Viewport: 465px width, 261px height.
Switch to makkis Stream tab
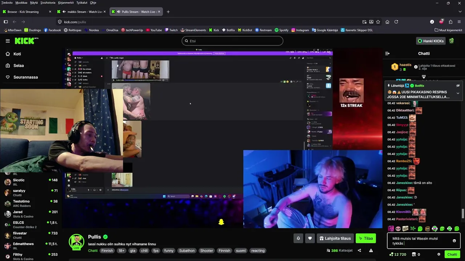click(82, 12)
